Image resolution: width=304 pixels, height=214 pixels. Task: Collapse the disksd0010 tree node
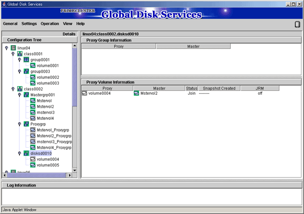click(x=19, y=153)
